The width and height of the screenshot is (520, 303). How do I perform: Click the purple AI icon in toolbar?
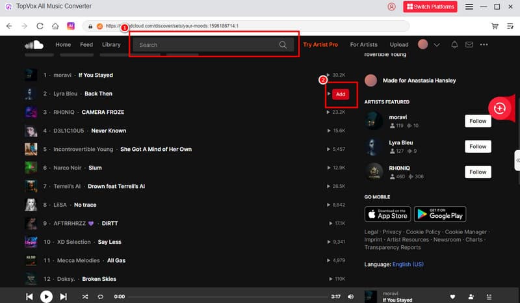tap(71, 26)
